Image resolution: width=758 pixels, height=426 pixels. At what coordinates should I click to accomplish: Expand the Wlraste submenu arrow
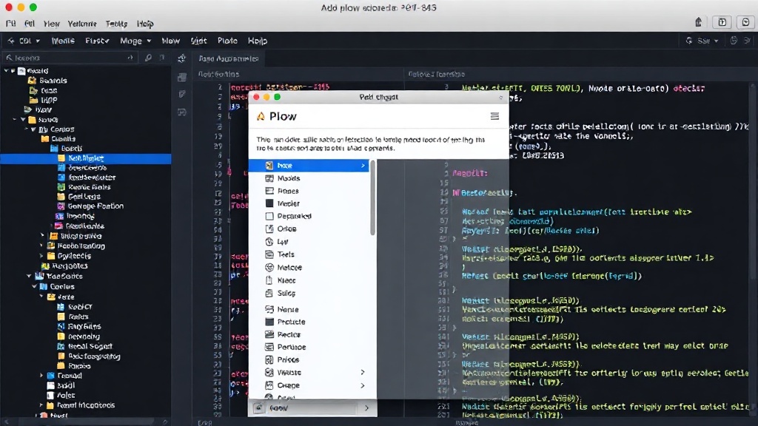point(363,373)
